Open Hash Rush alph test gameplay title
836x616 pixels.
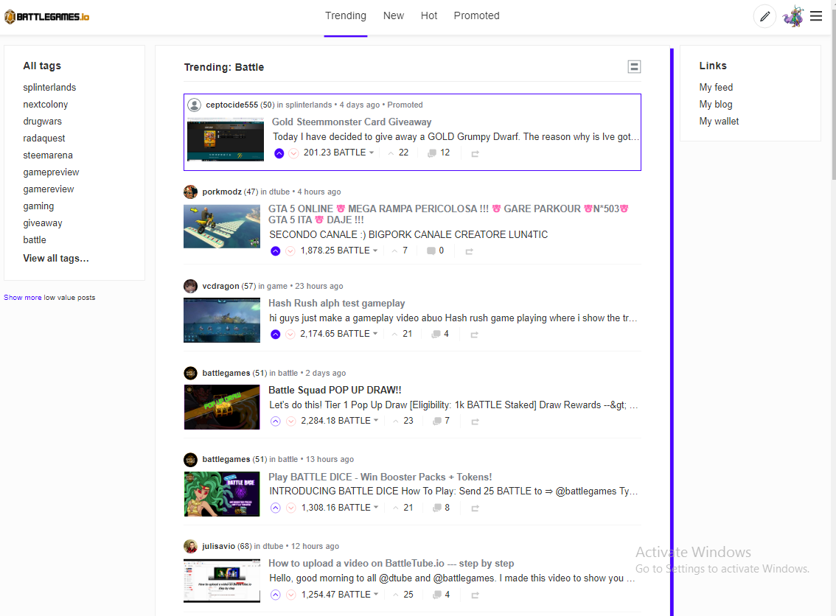point(336,303)
